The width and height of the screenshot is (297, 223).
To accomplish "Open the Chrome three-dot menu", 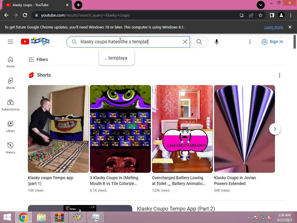I will click(x=291, y=15).
